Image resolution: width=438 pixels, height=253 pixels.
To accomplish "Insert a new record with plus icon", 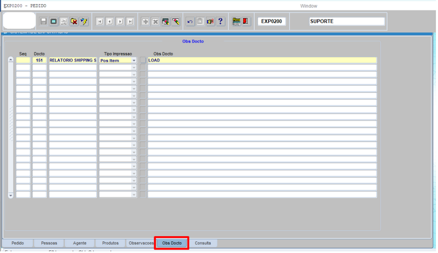I will point(145,22).
